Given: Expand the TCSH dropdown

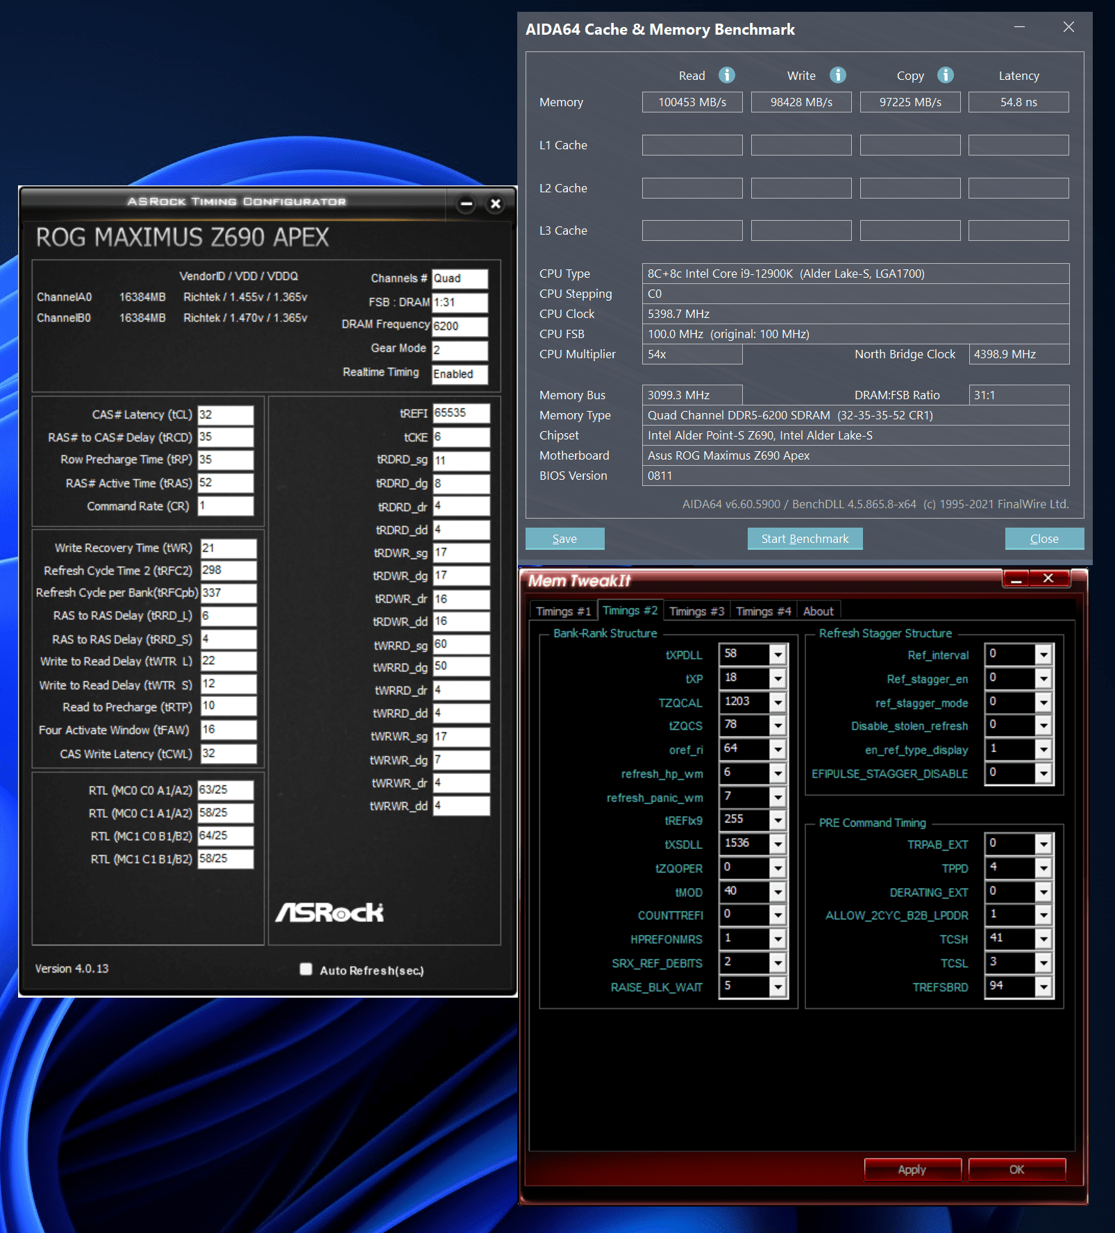Looking at the screenshot, I should tap(1043, 939).
